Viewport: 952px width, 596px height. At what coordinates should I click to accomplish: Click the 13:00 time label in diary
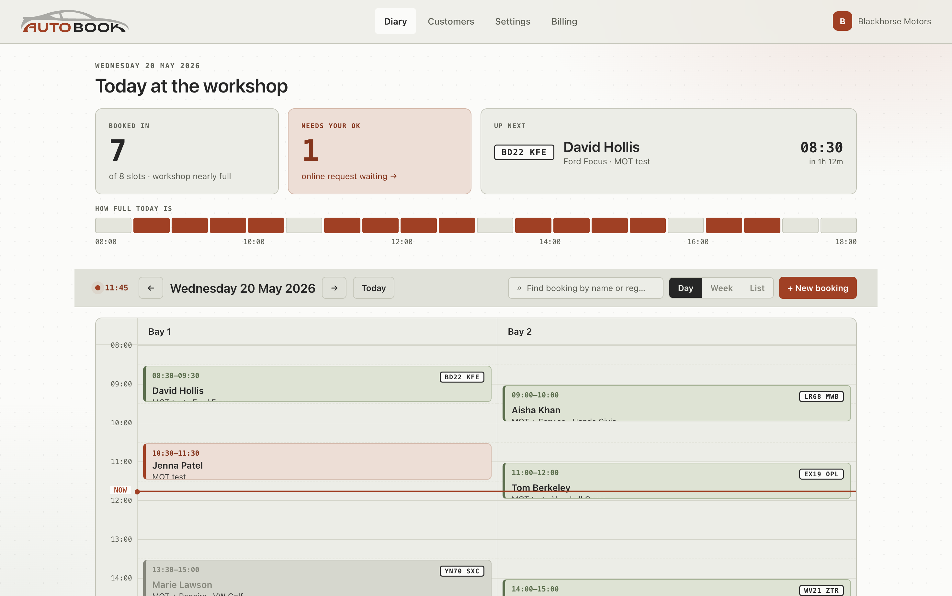[x=121, y=539]
